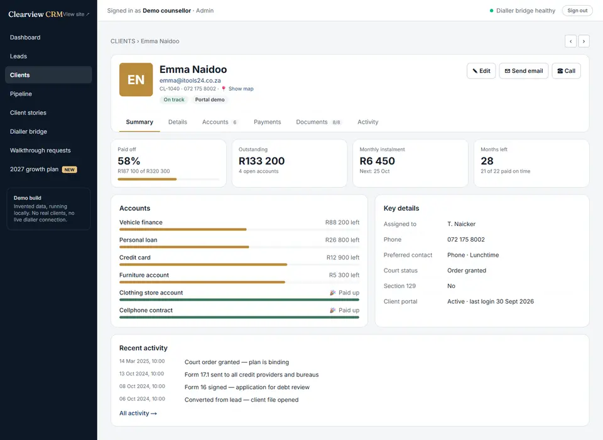Open Walkthrough requests in the sidebar

(x=48, y=150)
